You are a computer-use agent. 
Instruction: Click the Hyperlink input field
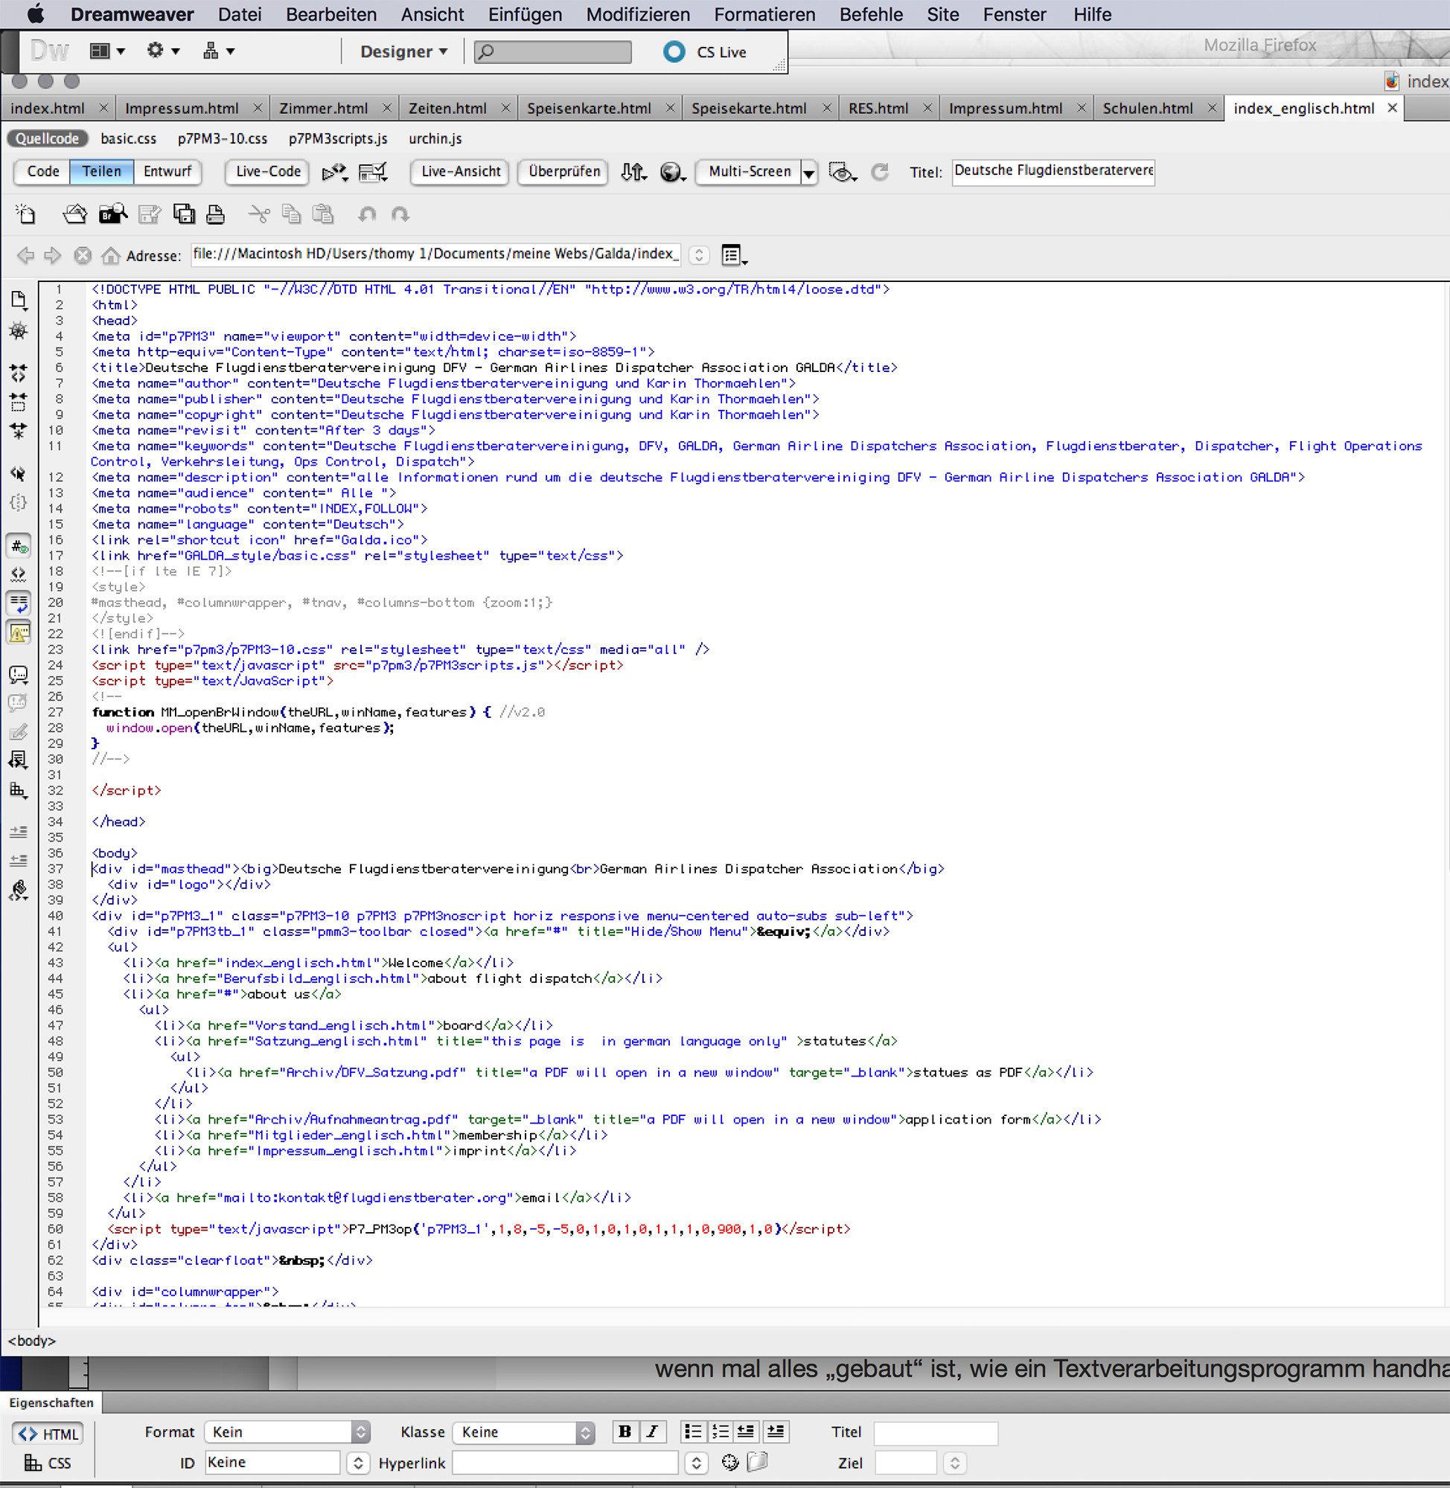click(x=565, y=1462)
